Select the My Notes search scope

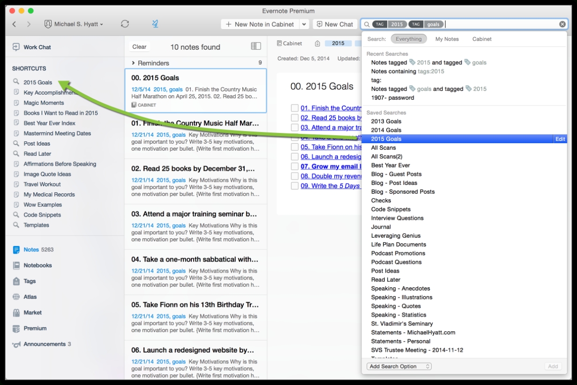pos(447,39)
